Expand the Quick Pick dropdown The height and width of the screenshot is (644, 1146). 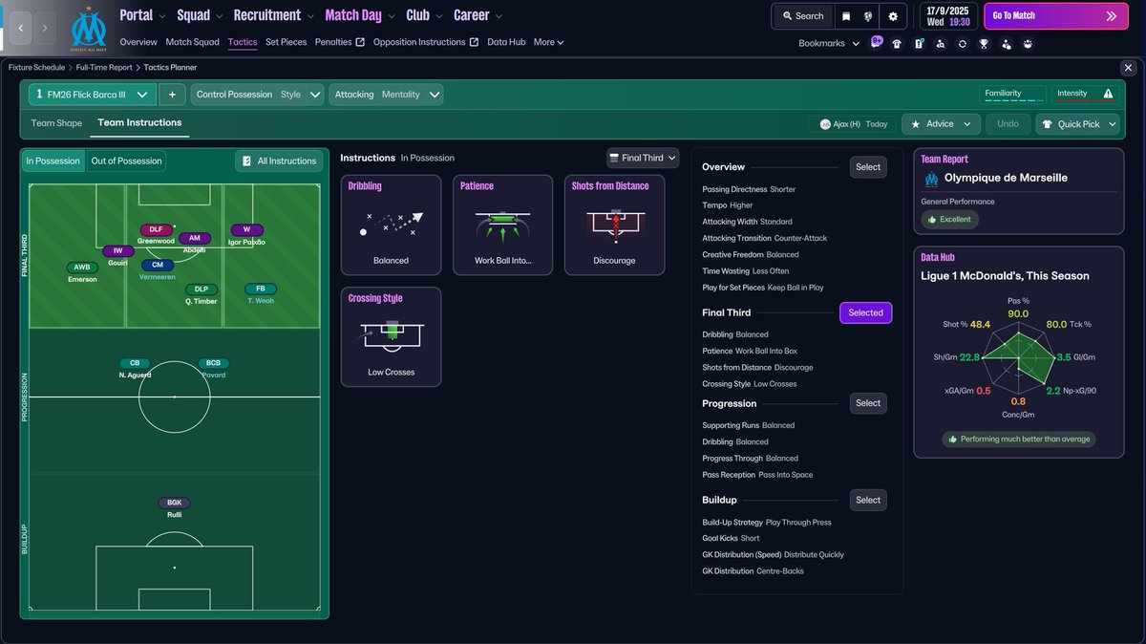click(x=1077, y=124)
